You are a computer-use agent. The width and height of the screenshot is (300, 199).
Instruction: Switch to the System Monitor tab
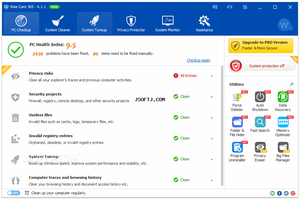click(x=167, y=23)
